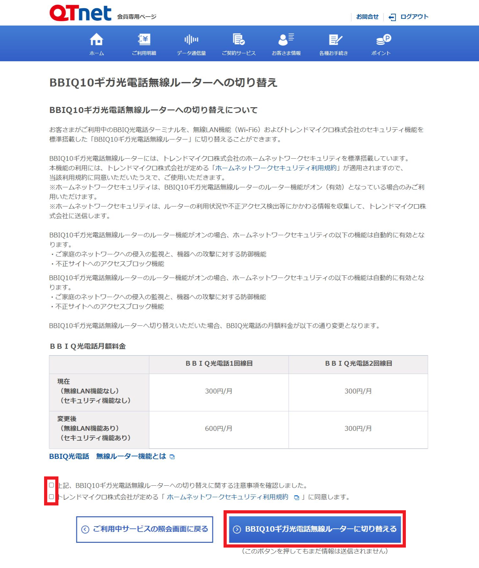The width and height of the screenshot is (479, 568).
Task: Click the お問合せ link
Action: click(x=367, y=17)
